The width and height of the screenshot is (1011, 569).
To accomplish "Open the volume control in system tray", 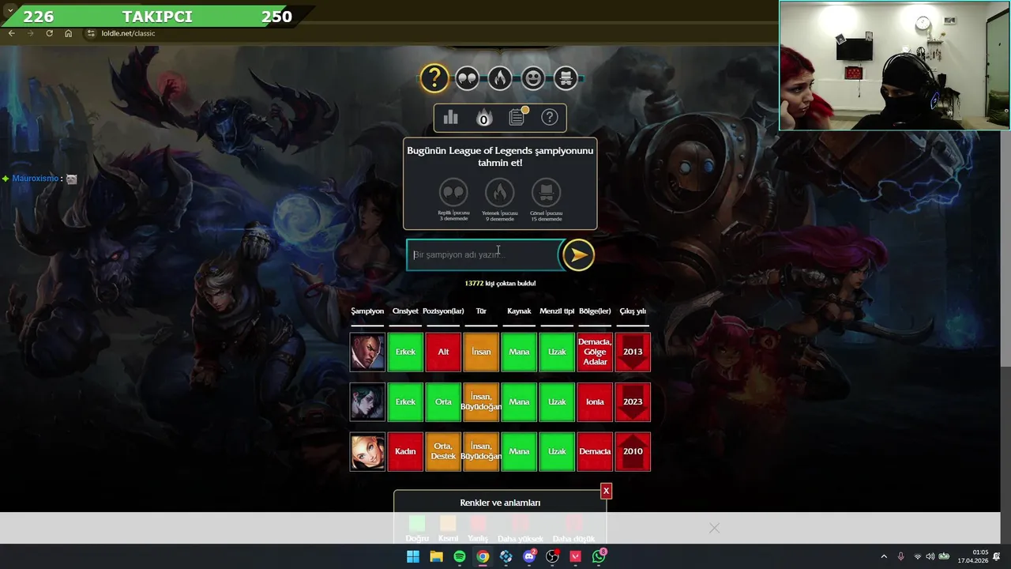I will click(930, 556).
